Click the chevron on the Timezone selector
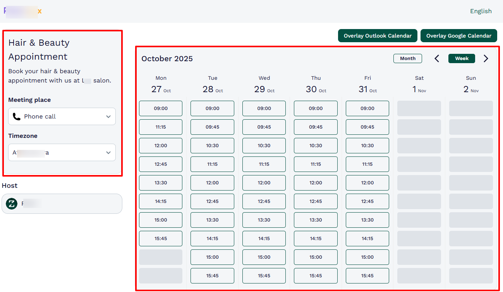Image resolution: width=503 pixels, height=292 pixels. coord(108,152)
